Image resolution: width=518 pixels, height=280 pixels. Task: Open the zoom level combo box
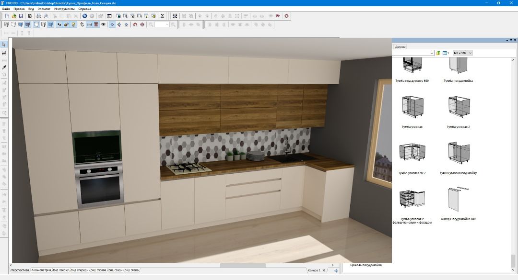(162, 24)
